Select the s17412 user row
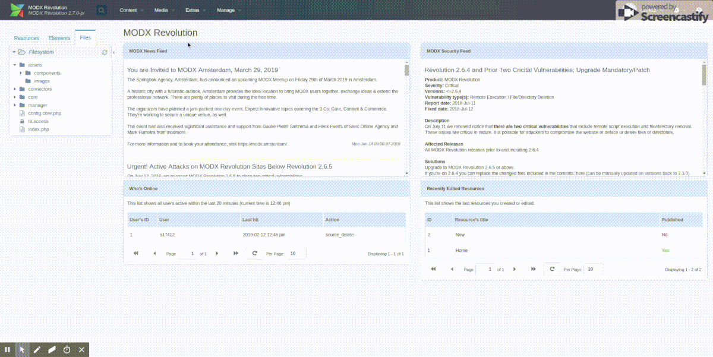 pyautogui.click(x=267, y=235)
